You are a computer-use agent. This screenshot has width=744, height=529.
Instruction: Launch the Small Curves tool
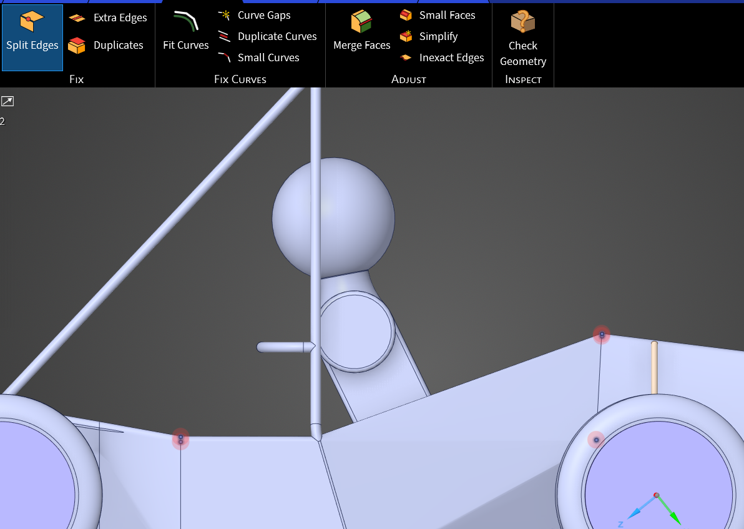(x=258, y=57)
